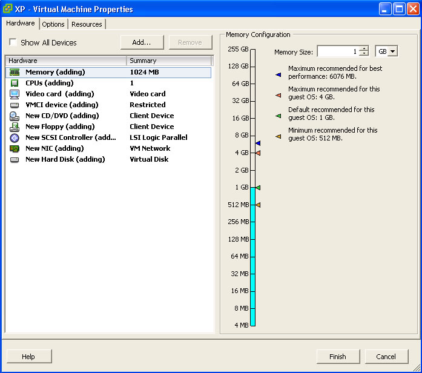The height and width of the screenshot is (373, 422).
Task: Click the New SCSI Controller icon
Action: [x=15, y=138]
